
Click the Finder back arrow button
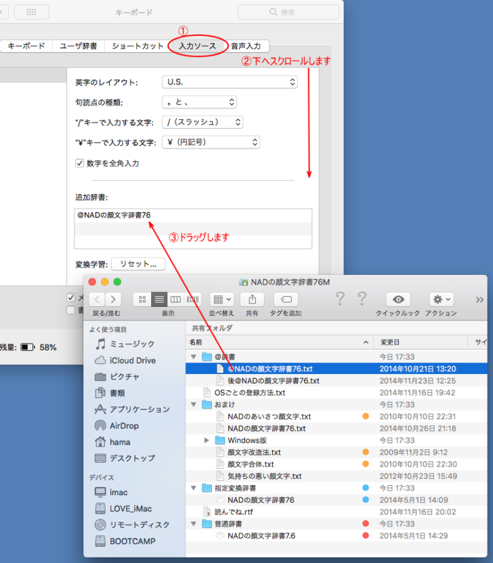[x=97, y=299]
